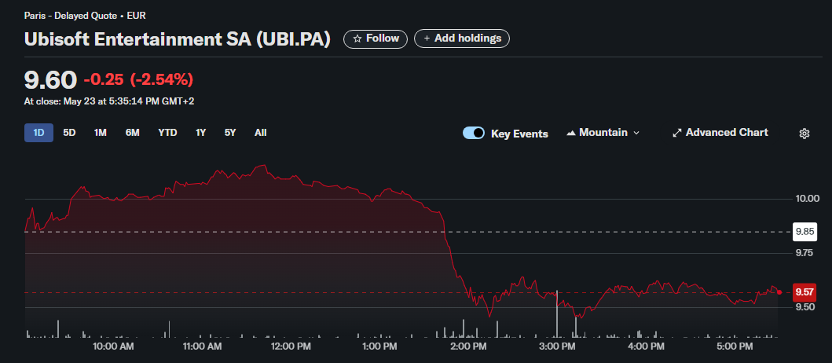
Task: Open the Advanced Chart link
Action: 720,133
